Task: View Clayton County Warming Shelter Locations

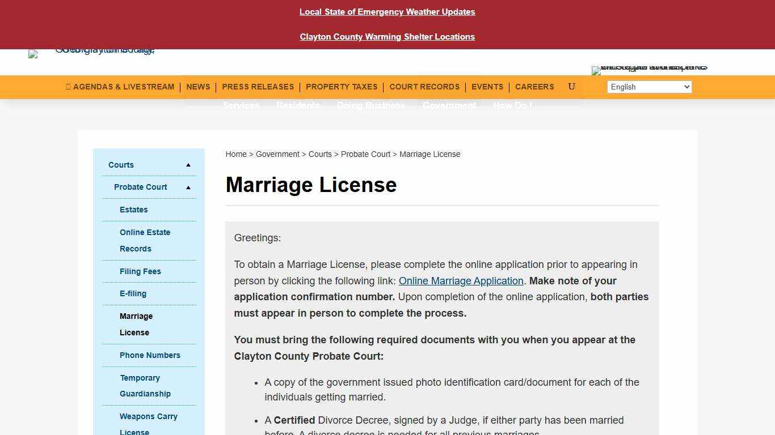Action: tap(387, 37)
